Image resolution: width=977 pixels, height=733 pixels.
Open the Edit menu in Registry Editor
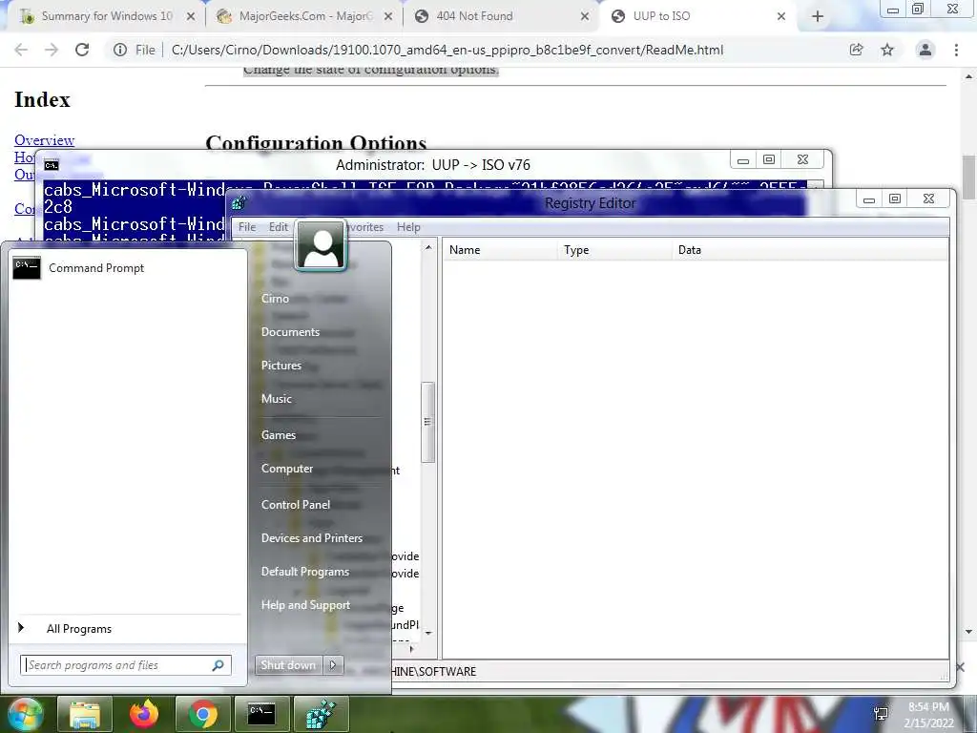pyautogui.click(x=278, y=227)
